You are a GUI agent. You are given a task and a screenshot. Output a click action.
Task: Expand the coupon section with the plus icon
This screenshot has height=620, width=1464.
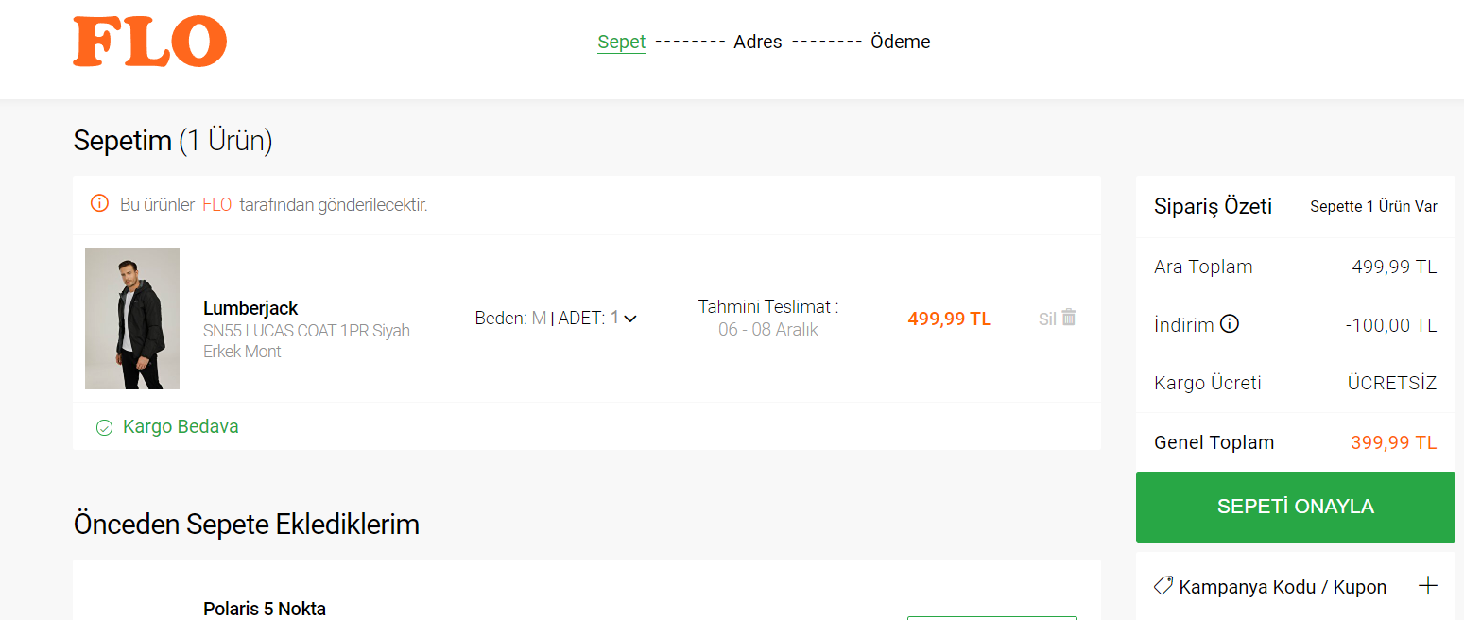tap(1428, 586)
